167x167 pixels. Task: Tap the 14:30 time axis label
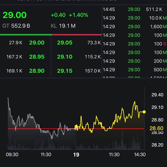[x=140, y=154]
